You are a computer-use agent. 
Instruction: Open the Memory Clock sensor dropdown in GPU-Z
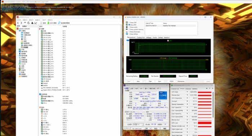click(x=187, y=95)
